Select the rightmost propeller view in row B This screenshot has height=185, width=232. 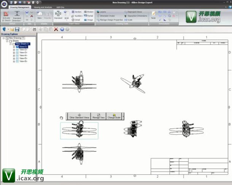pyautogui.click(x=186, y=129)
